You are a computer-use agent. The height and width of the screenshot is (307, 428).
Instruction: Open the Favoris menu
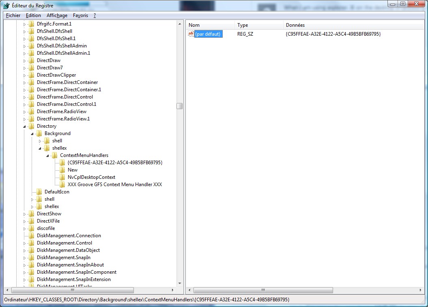(80, 15)
